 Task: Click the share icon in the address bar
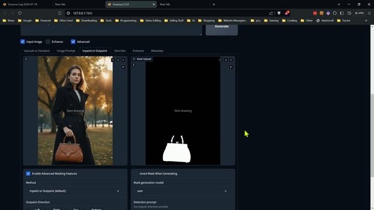(271, 13)
